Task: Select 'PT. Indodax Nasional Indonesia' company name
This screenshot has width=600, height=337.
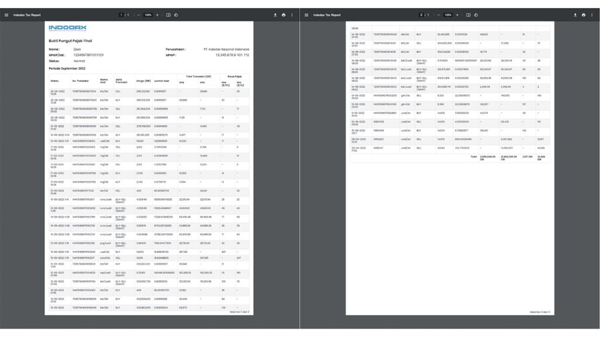Action: (226, 49)
